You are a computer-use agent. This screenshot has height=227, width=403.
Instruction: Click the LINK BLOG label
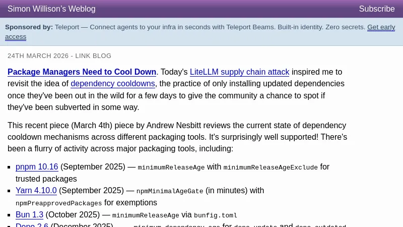pos(93,56)
